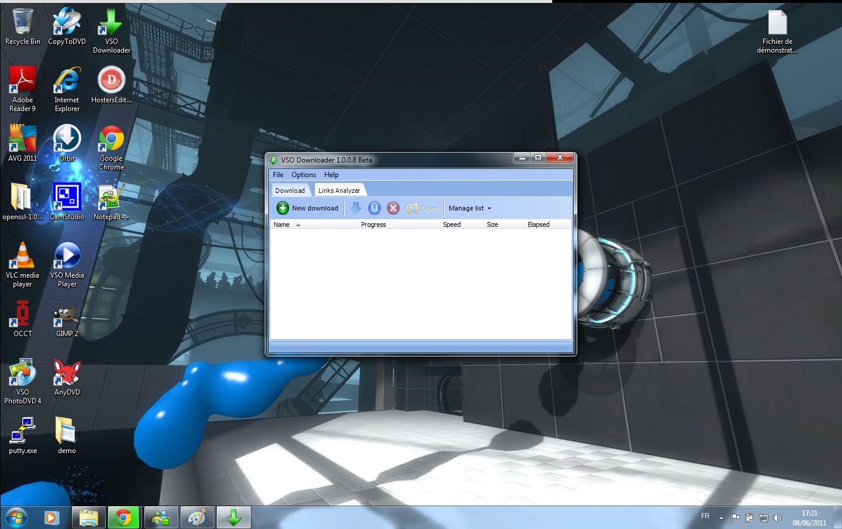842x529 pixels.
Task: Select the CamStudio desktop icon
Action: [67, 202]
